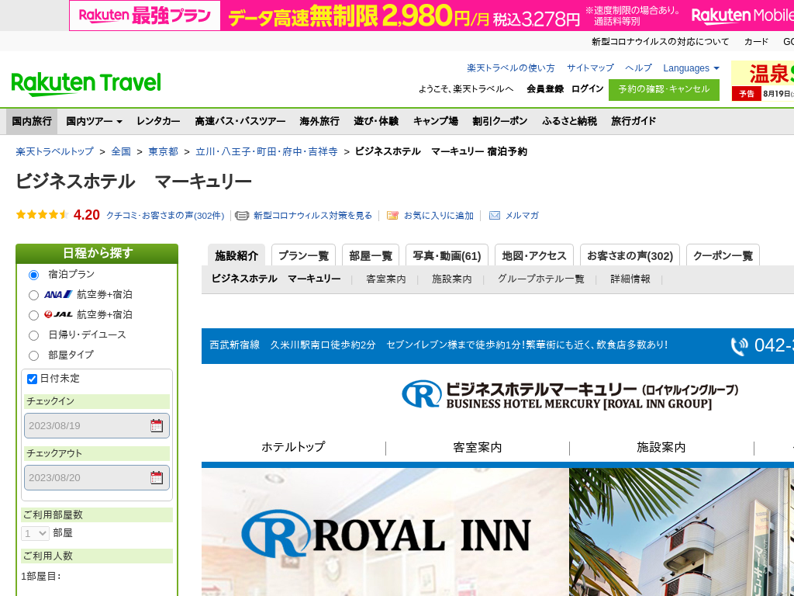Click 施設案内 in hotel page menu
The image size is (794, 596).
661,447
